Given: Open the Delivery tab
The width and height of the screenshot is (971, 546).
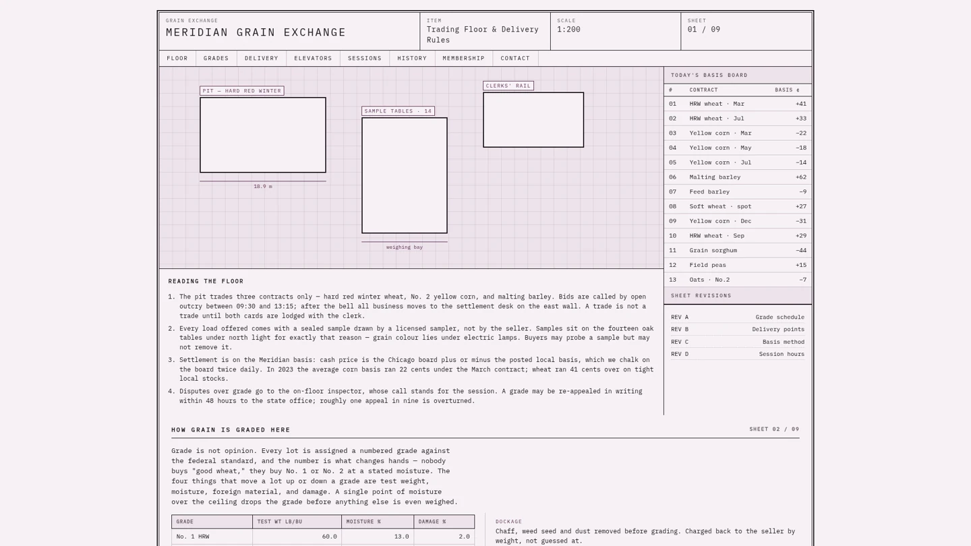Looking at the screenshot, I should tap(262, 59).
